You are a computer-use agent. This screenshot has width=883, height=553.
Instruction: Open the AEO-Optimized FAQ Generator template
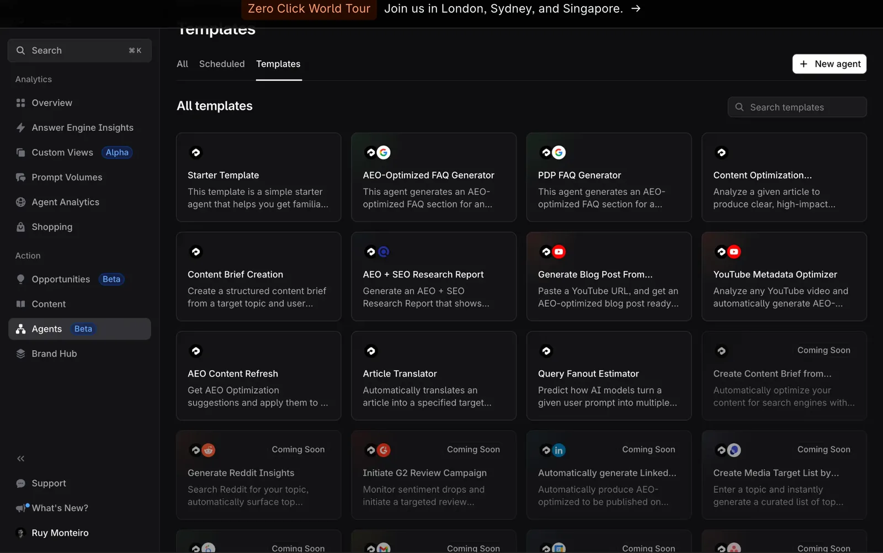point(434,177)
